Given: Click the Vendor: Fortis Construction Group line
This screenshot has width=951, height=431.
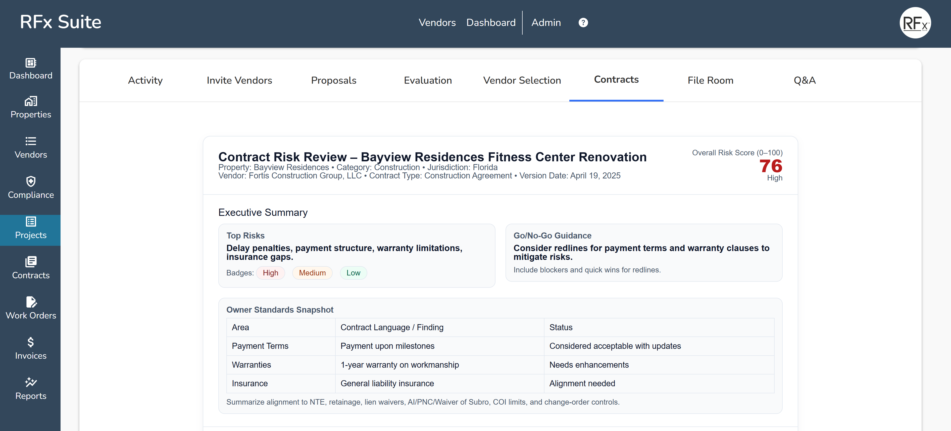Looking at the screenshot, I should tap(419, 176).
